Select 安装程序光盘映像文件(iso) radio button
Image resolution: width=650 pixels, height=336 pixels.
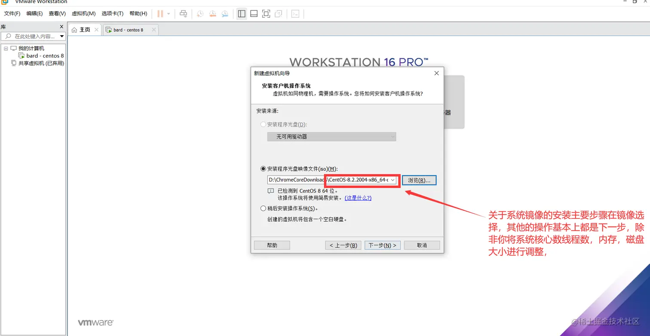[263, 169]
